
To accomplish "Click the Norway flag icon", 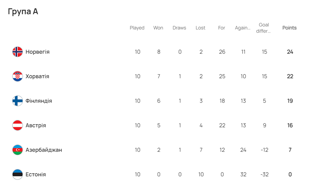I will [17, 52].
